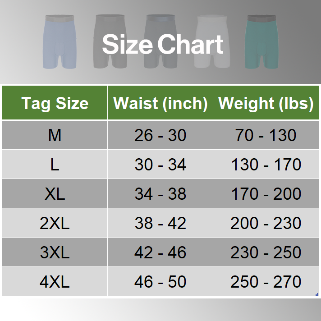Click the Size Chart title text

point(162,44)
